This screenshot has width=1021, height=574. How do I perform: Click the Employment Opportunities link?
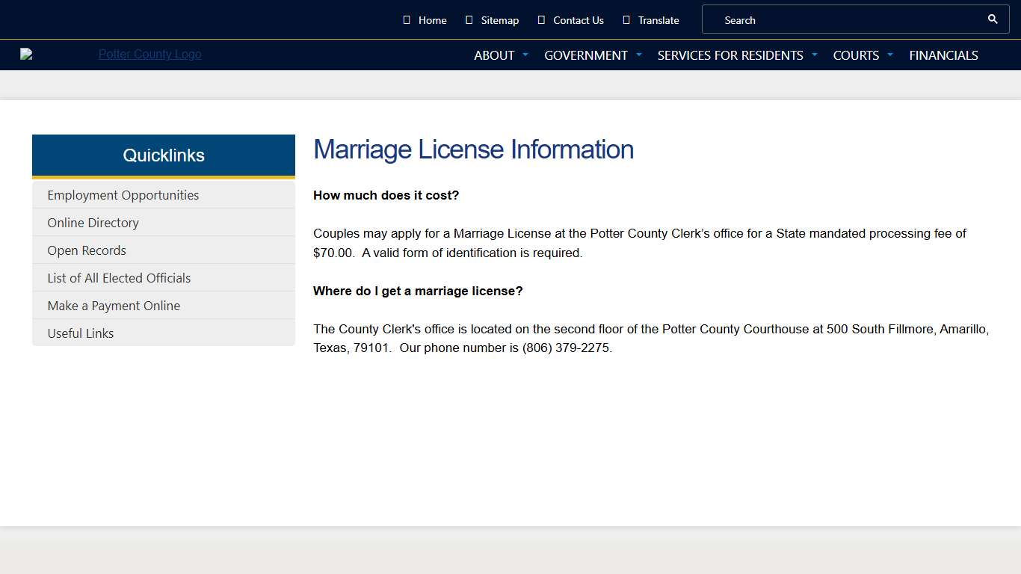click(123, 194)
